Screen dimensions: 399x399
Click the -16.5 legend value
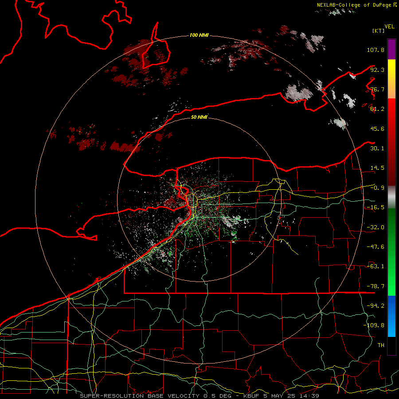click(x=376, y=207)
